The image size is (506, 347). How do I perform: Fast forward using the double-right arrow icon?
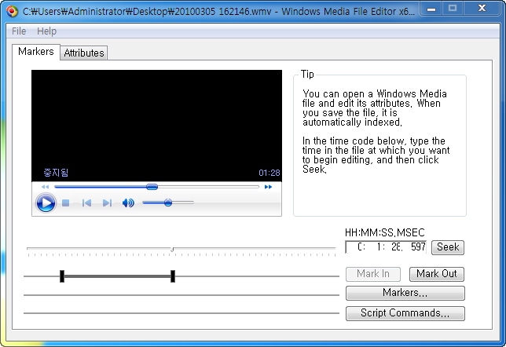(268, 187)
